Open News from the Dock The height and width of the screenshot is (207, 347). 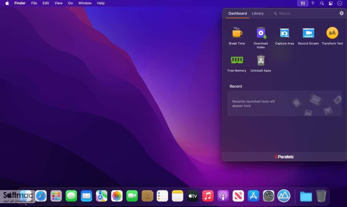click(x=238, y=196)
